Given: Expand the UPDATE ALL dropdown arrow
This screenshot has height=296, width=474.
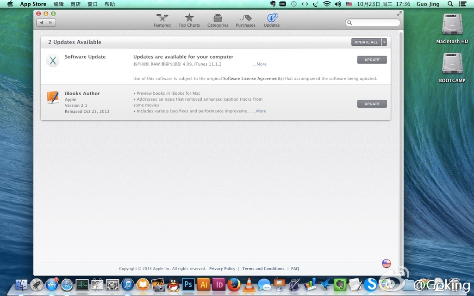Looking at the screenshot, I should (x=384, y=42).
